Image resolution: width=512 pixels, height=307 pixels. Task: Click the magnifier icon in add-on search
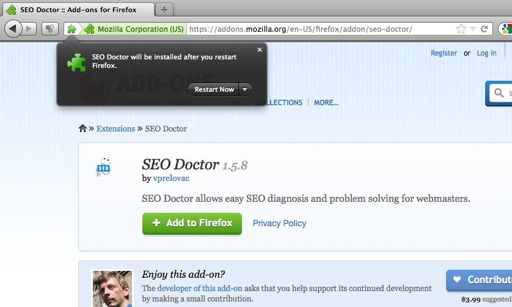point(499,93)
